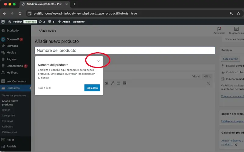
Task: Open OceanWP in the admin bar
Action: (x=79, y=22)
